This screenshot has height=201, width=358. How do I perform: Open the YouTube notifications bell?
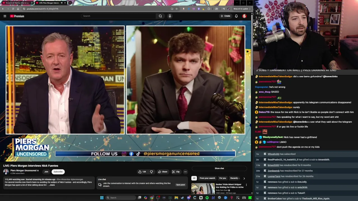pos(236,16)
